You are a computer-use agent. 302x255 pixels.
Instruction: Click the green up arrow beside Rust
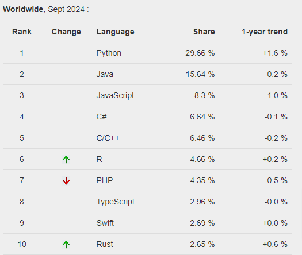tap(66, 245)
